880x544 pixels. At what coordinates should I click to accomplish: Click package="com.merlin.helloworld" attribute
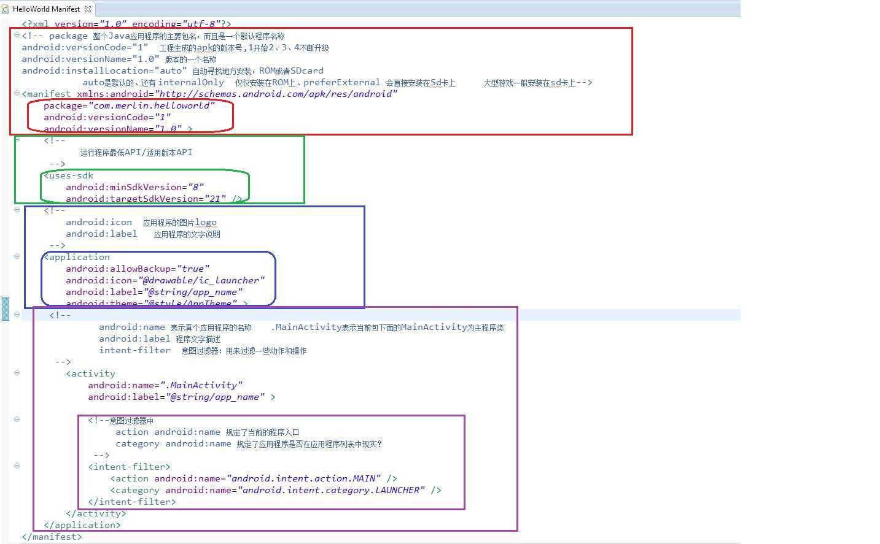click(x=130, y=105)
